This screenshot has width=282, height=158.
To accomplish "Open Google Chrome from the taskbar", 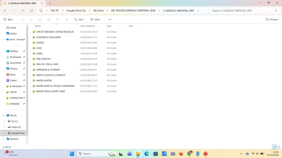I will [189, 154].
